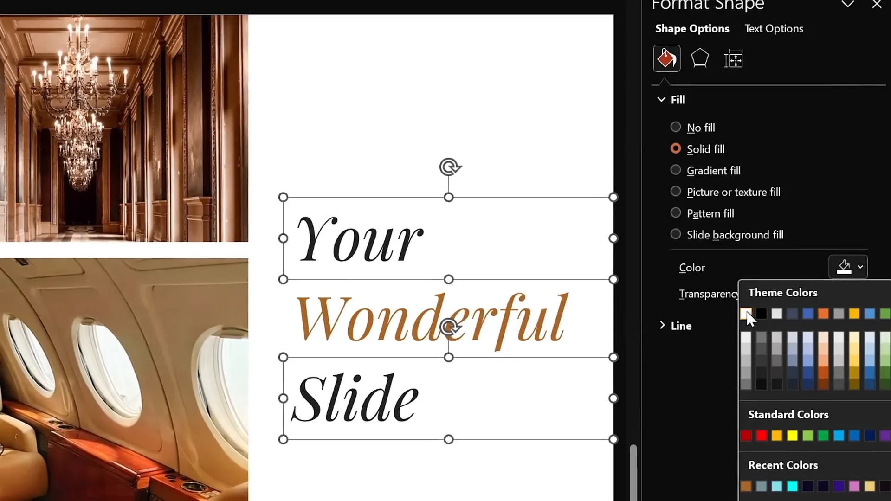Collapse the Fill section
Image resolution: width=891 pixels, height=501 pixels.
click(x=661, y=99)
